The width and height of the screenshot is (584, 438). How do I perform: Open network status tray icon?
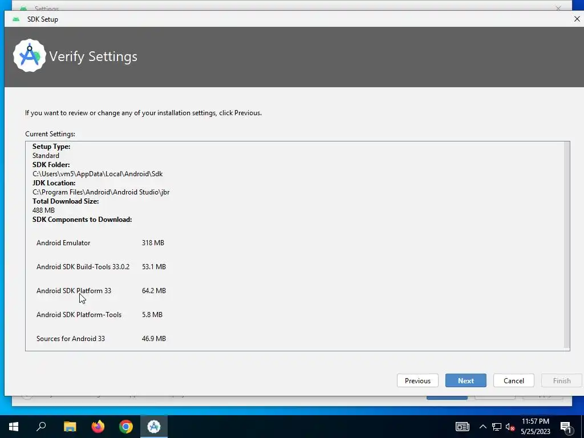coord(497,427)
